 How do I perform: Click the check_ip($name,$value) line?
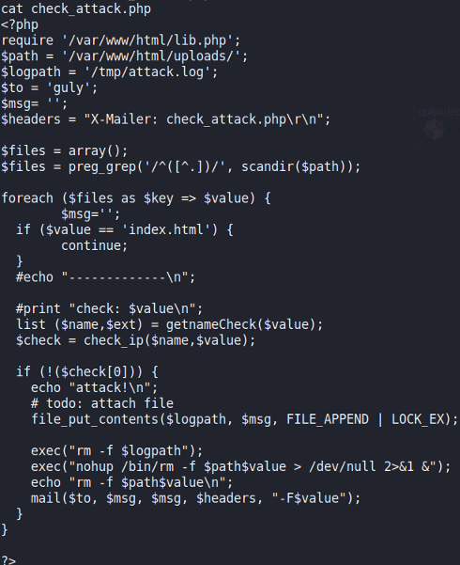click(x=136, y=340)
